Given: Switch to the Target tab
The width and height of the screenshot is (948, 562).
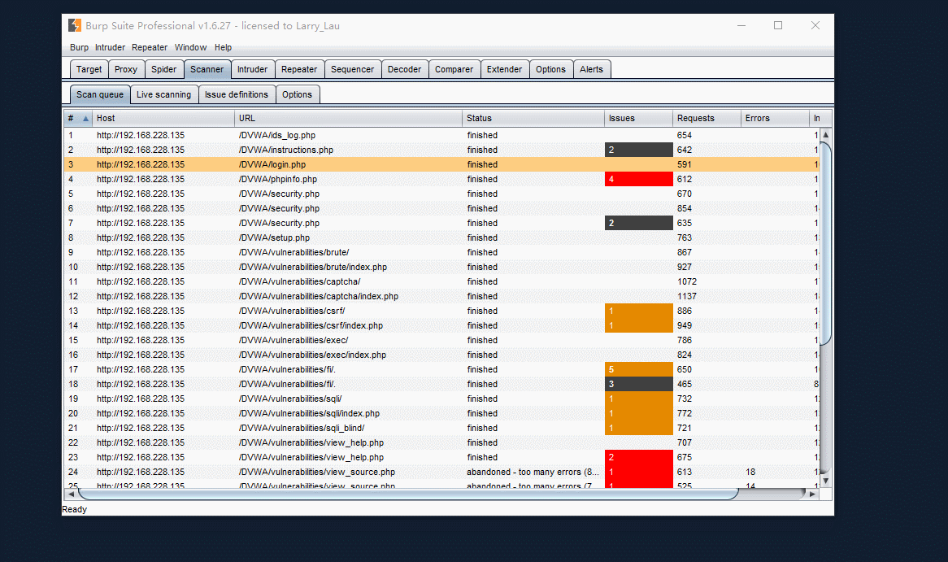Looking at the screenshot, I should point(89,70).
